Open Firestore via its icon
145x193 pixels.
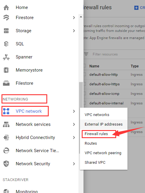click(6, 18)
